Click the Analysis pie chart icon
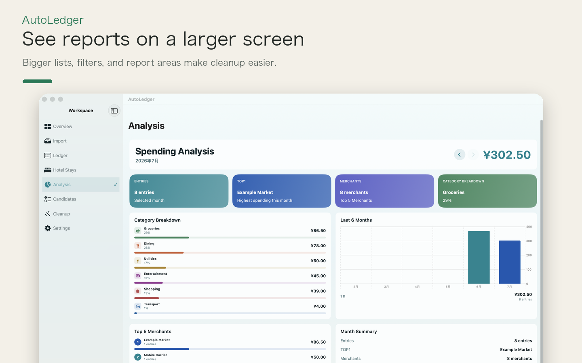Viewport: 582px width, 363px height. coord(48,184)
